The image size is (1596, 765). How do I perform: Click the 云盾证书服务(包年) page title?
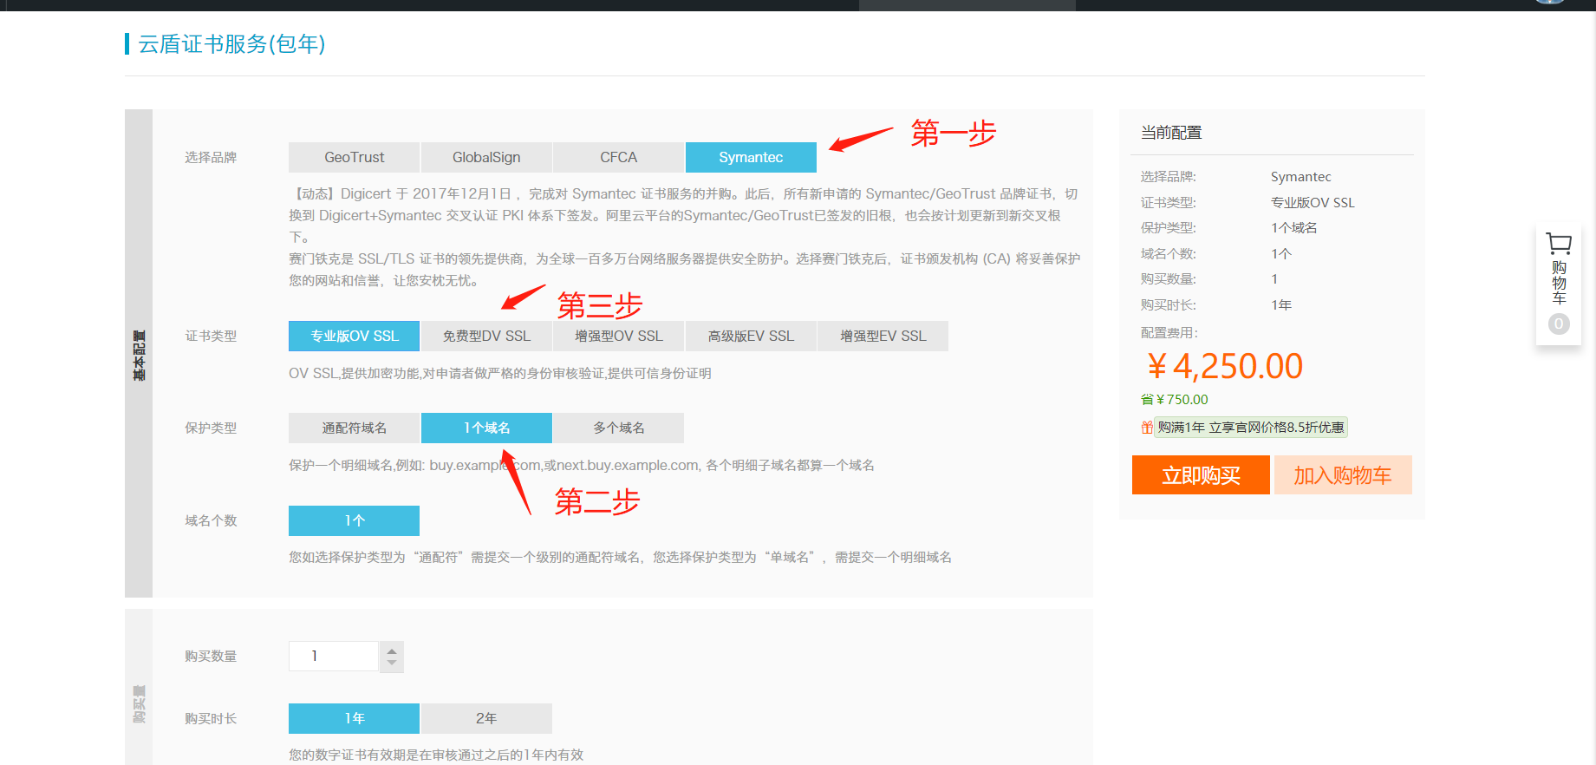(231, 44)
